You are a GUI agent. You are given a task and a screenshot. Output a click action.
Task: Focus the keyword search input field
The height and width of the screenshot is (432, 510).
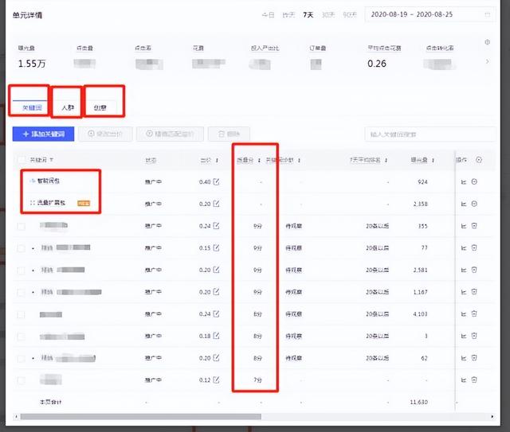pos(430,134)
